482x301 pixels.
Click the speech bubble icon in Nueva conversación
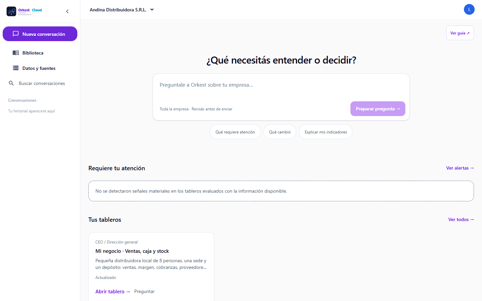click(16, 34)
